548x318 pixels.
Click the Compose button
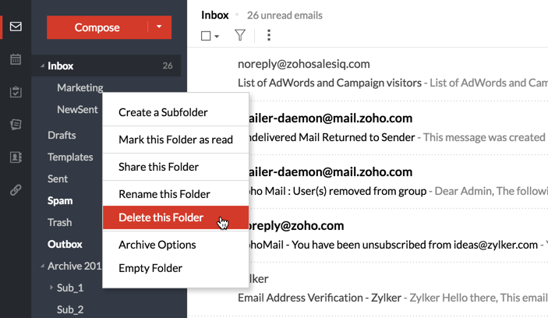pyautogui.click(x=97, y=27)
